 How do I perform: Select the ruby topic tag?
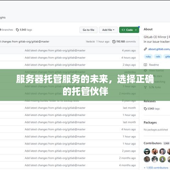148,57
